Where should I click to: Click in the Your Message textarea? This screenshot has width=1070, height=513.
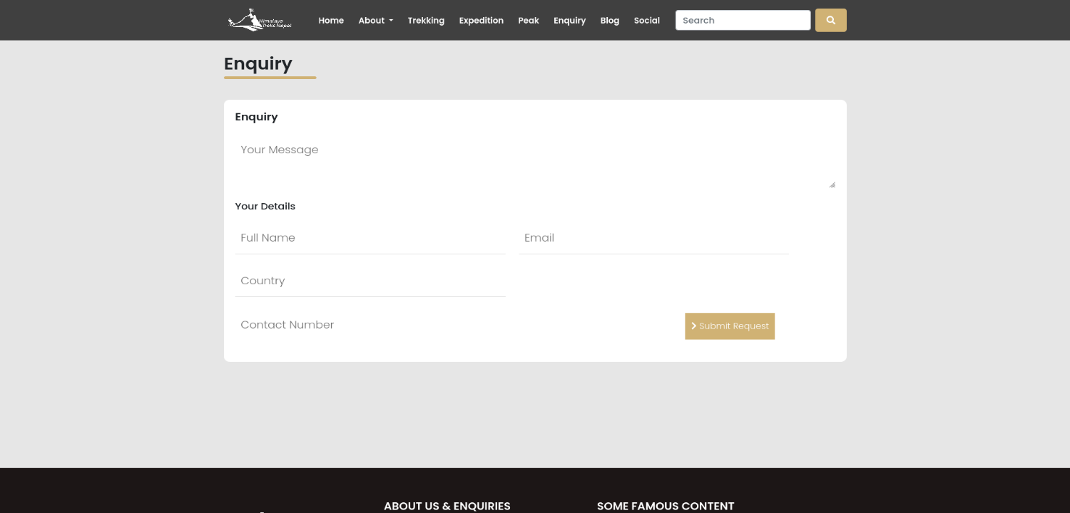point(535,162)
